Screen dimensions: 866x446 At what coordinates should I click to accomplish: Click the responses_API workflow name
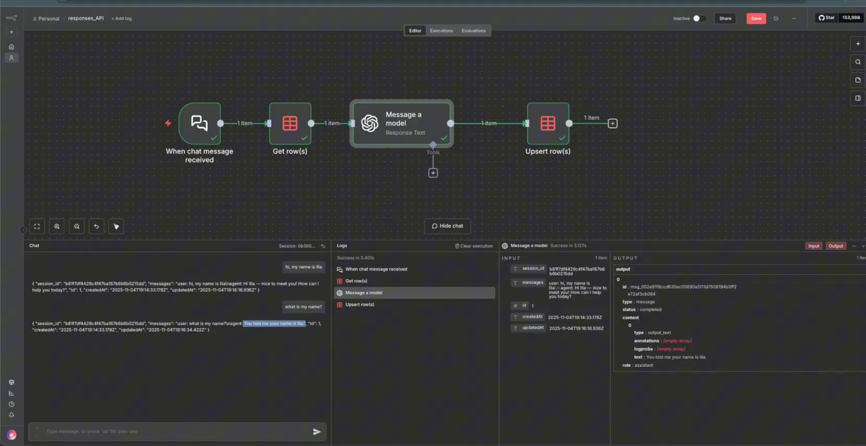(86, 18)
